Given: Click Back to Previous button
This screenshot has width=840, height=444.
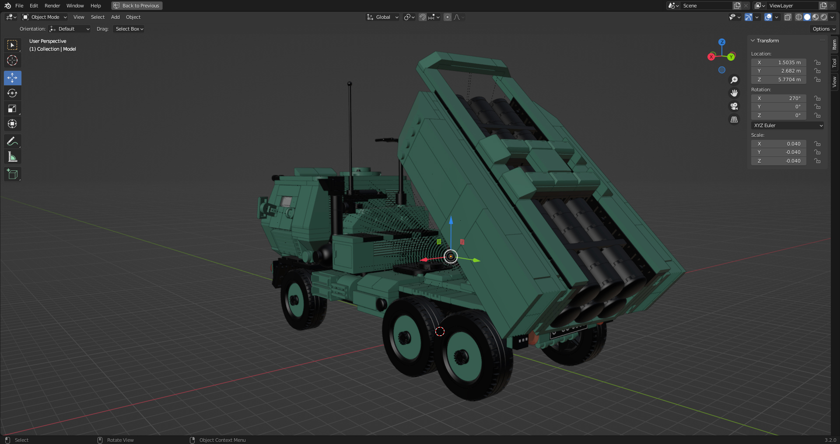Looking at the screenshot, I should [x=136, y=6].
